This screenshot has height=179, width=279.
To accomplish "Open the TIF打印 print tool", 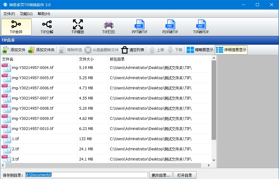I will point(108,27).
